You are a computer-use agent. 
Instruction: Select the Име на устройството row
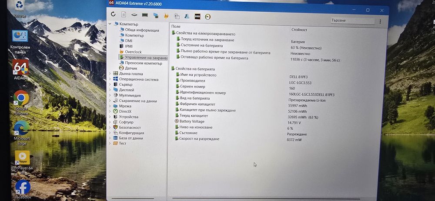pyautogui.click(x=198, y=75)
